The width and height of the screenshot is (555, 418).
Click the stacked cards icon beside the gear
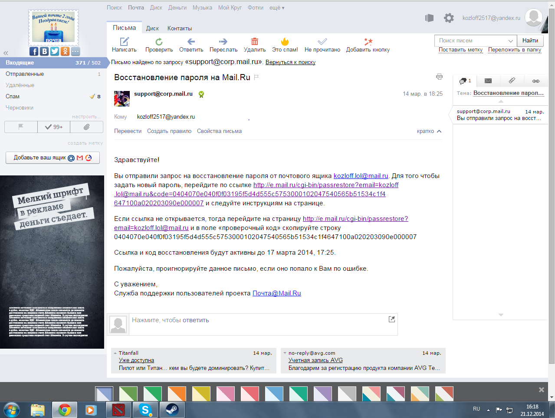tap(429, 18)
